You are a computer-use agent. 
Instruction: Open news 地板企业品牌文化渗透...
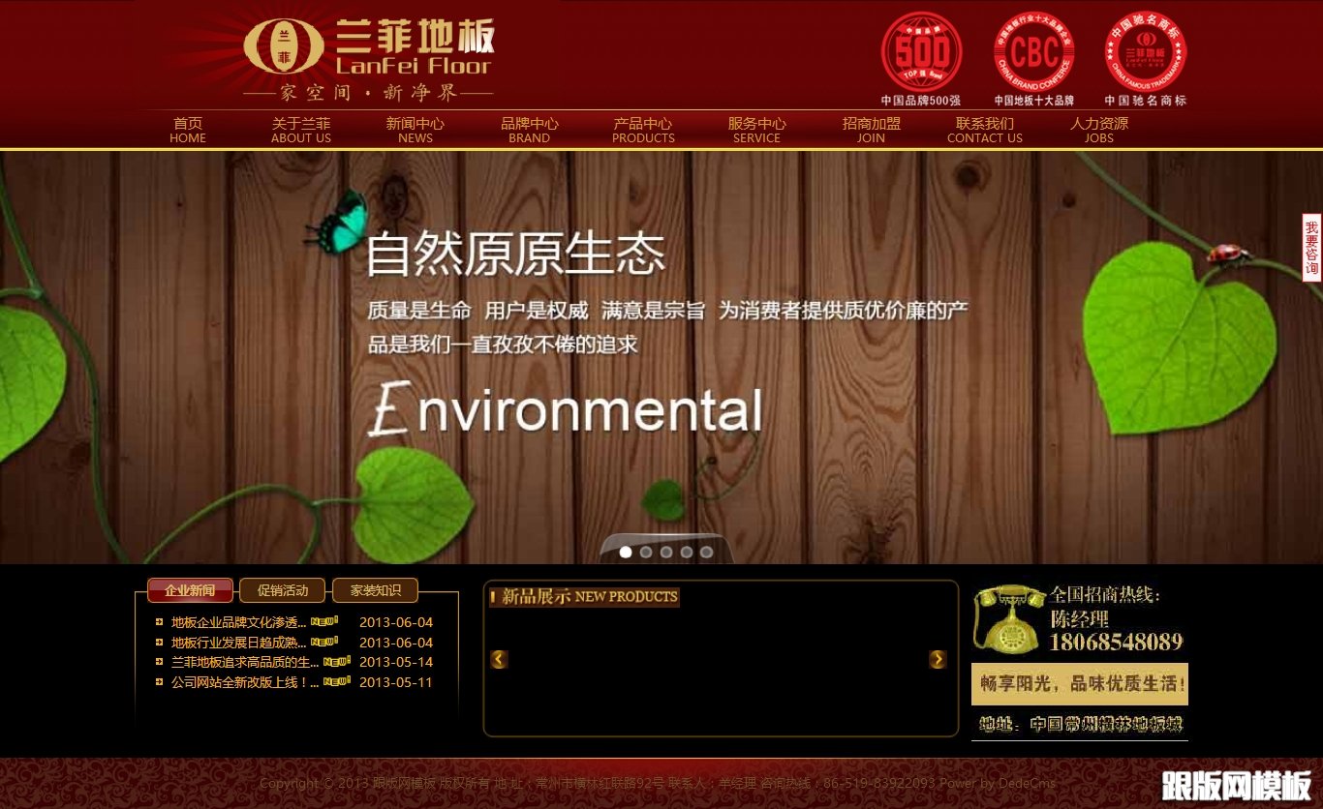pyautogui.click(x=239, y=622)
